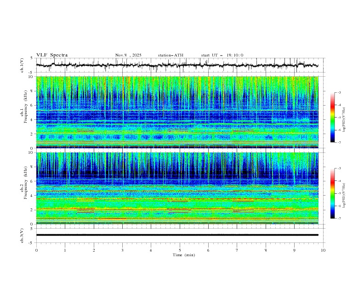This screenshot has height=281, width=364.
Task: Click time axis tick label "3"
Action: pos(122,250)
